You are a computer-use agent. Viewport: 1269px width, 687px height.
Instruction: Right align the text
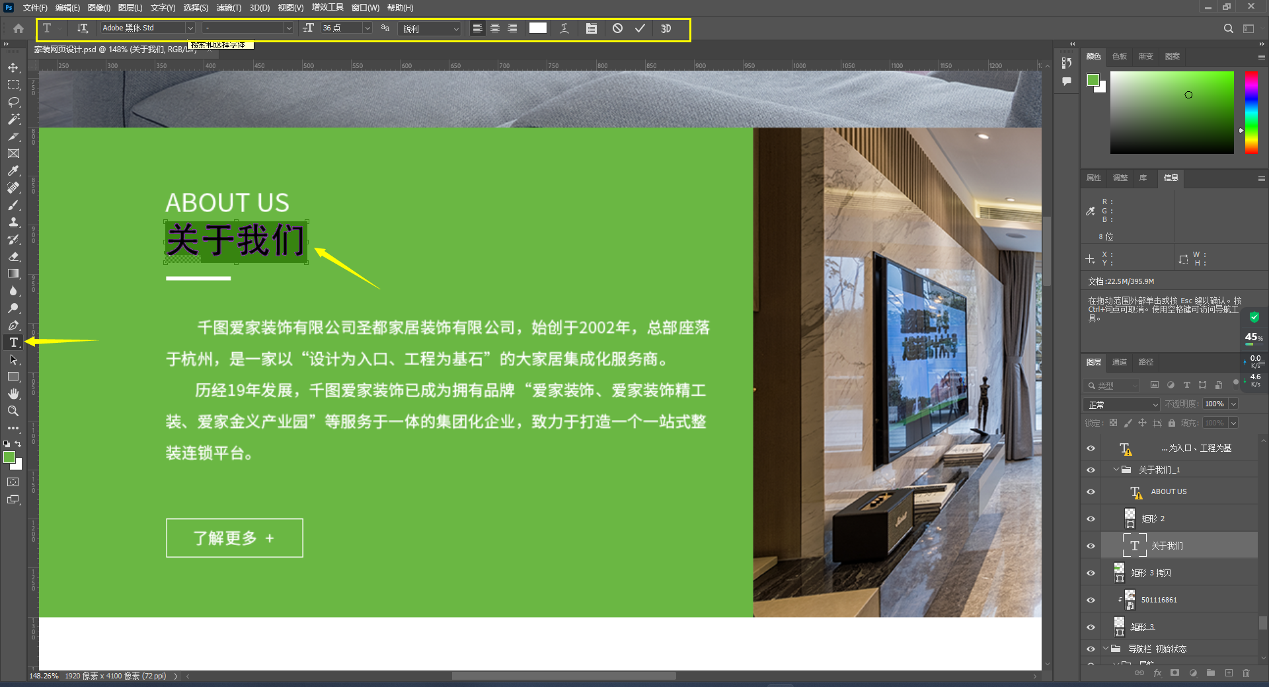coord(512,28)
